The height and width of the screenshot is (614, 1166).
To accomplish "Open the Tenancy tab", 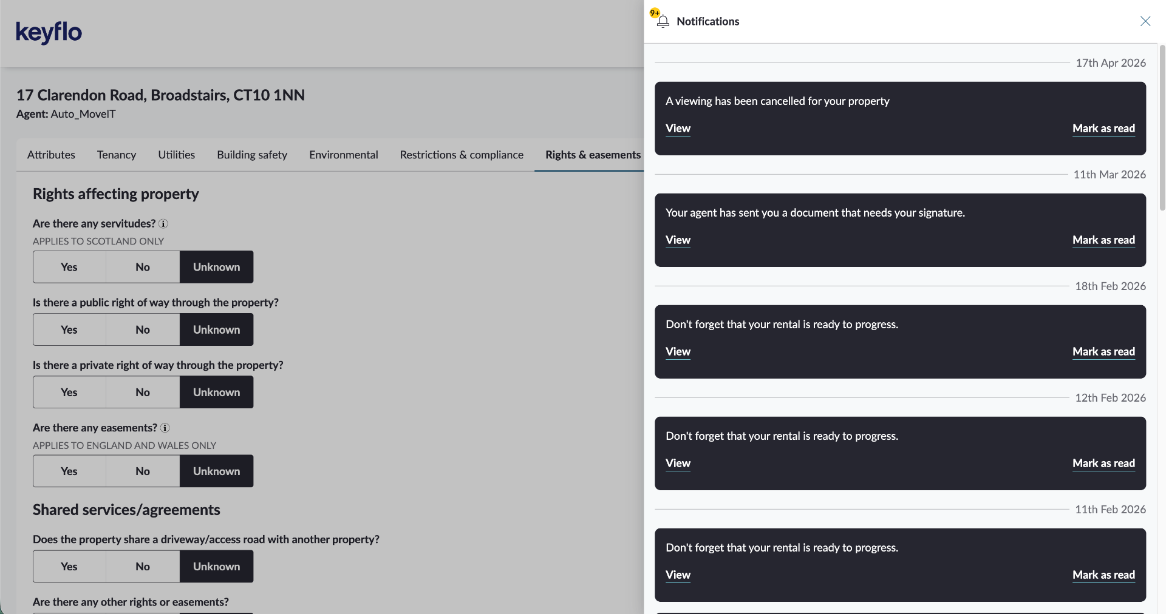I will [x=117, y=155].
